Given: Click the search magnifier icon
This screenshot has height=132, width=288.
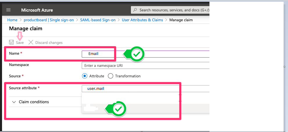Looking at the screenshot, I should coord(135,10).
